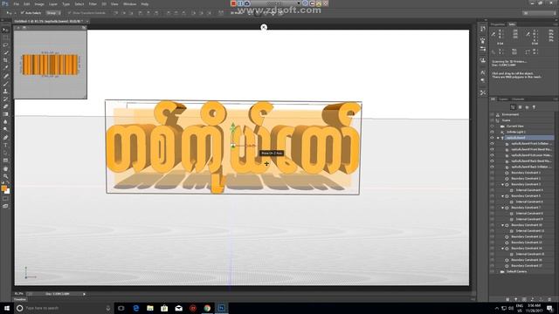
Task: Select the Brush tool
Action: click(x=5, y=84)
